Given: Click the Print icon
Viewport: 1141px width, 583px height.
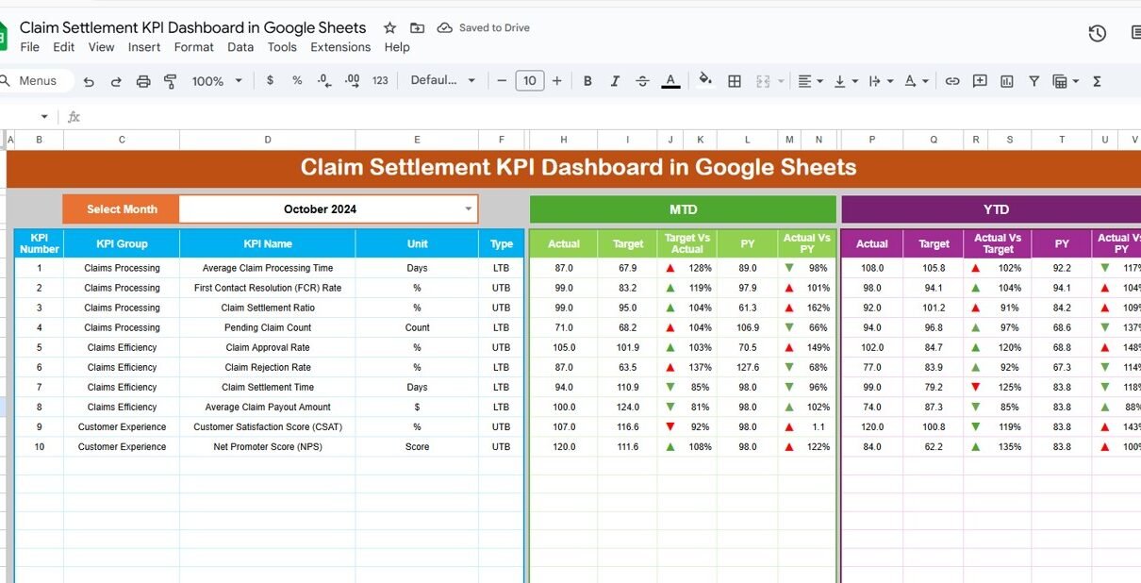Looking at the screenshot, I should (143, 81).
